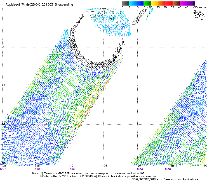Click the "25" label under the color bar
The width and height of the screenshot is (207, 181).
point(158,7)
